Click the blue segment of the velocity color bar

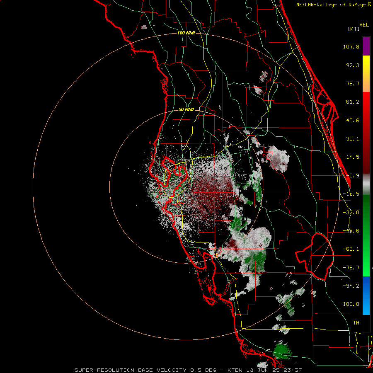[366, 295]
